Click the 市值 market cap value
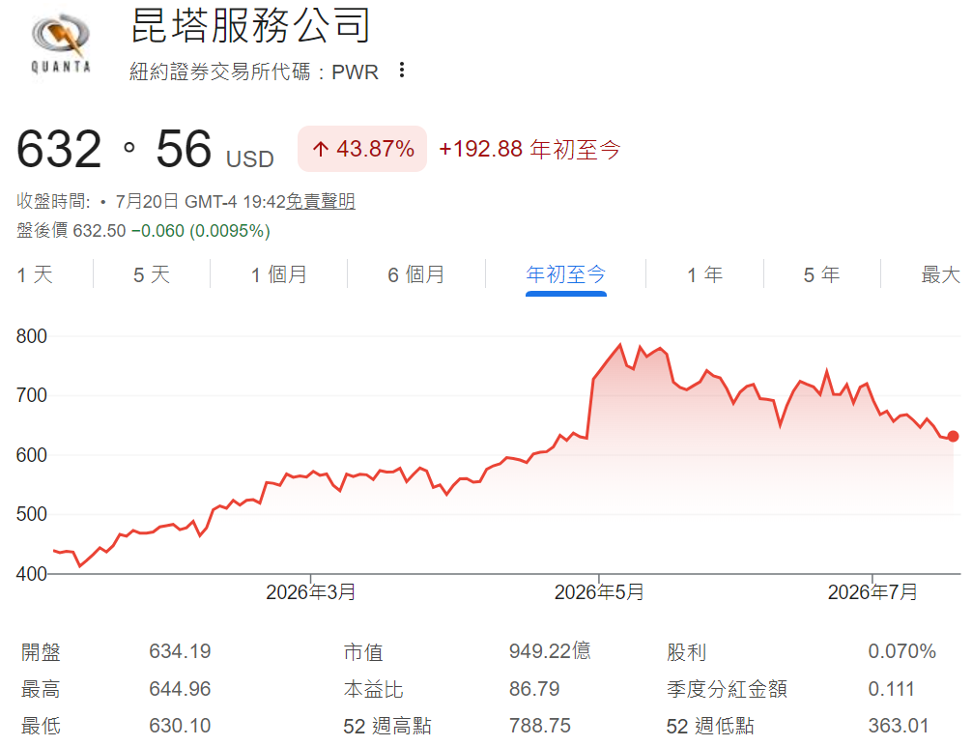 coord(549,651)
